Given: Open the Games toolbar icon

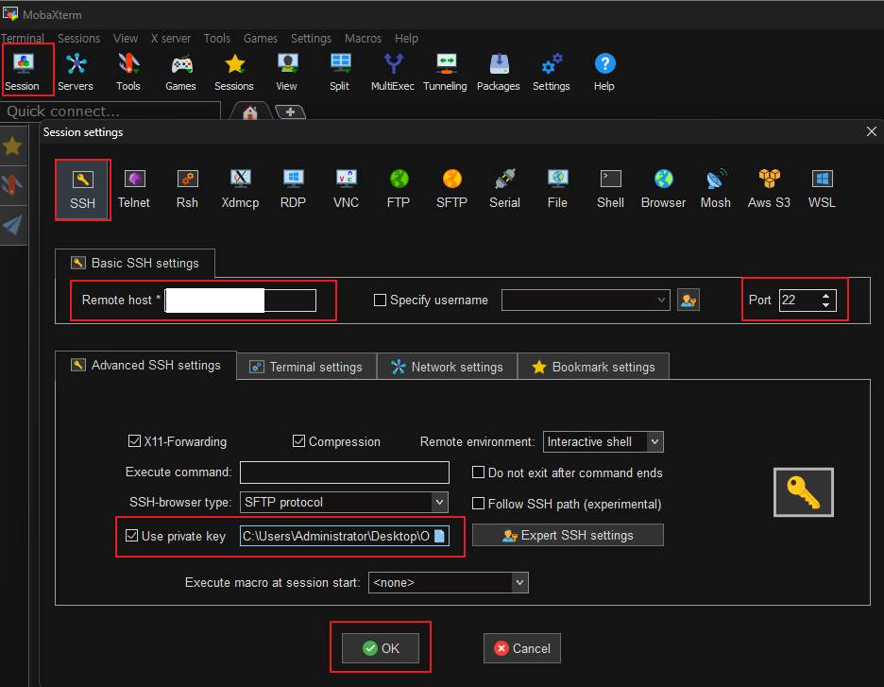Looking at the screenshot, I should click(x=181, y=72).
